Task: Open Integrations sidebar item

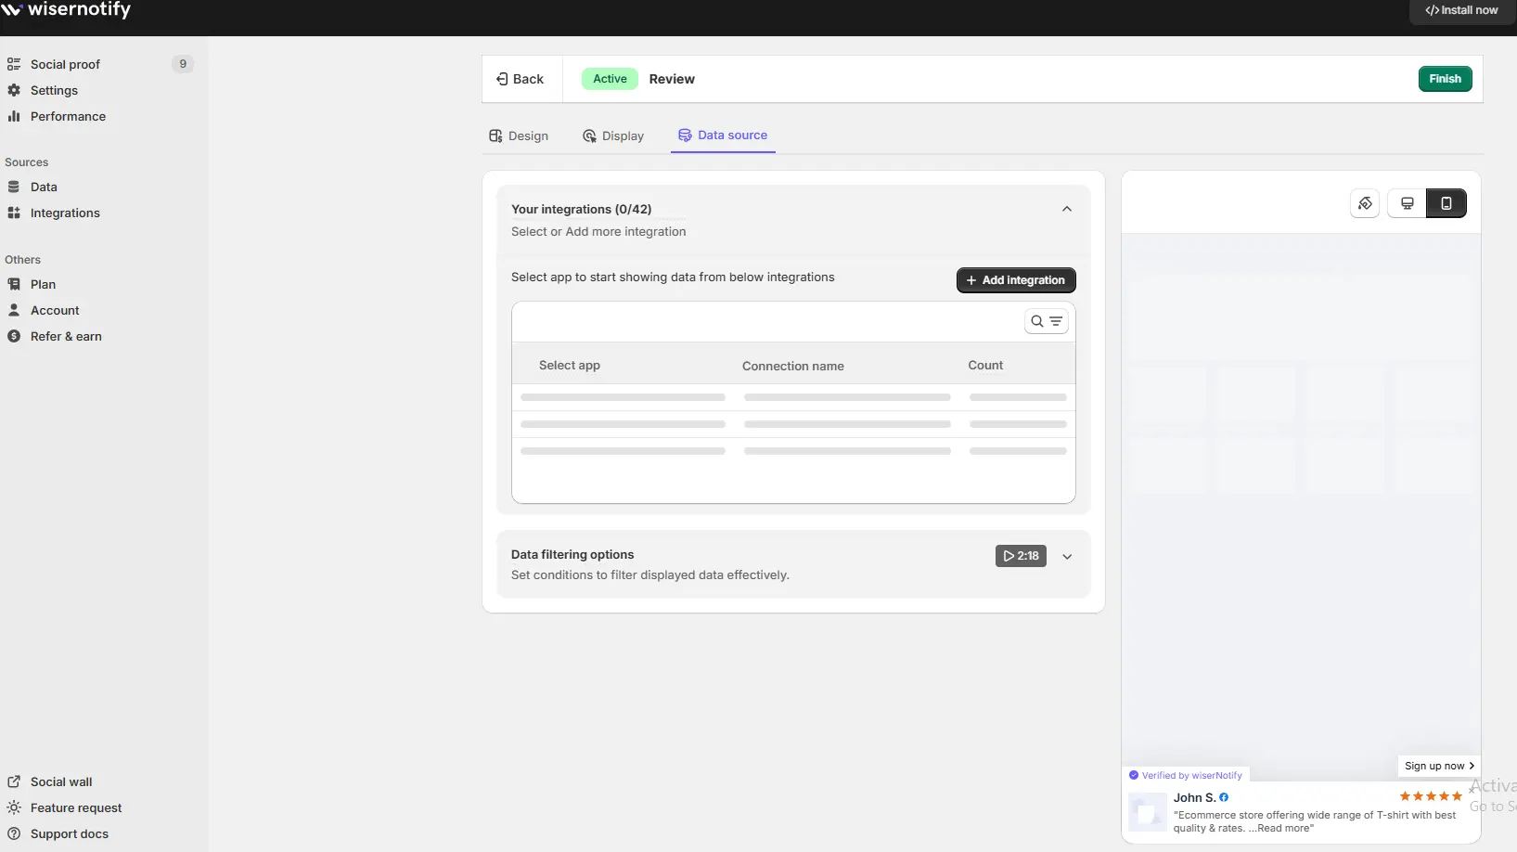Action: coord(65,213)
